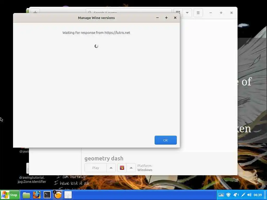Click OK in Manage Wine versions dialog
The image size is (267, 200).
point(166,140)
